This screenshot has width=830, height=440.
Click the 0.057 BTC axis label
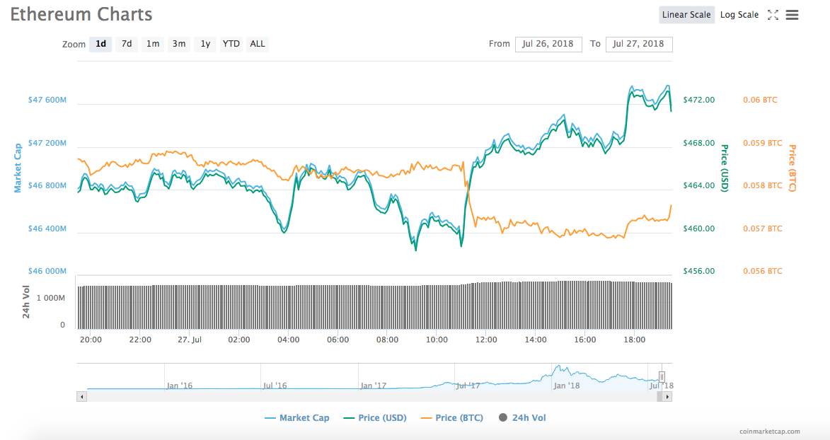762,228
